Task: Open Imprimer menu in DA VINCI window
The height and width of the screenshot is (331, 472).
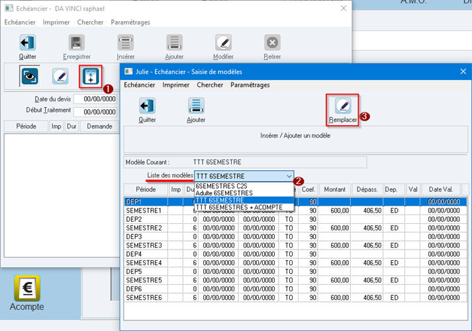Action: tap(56, 23)
